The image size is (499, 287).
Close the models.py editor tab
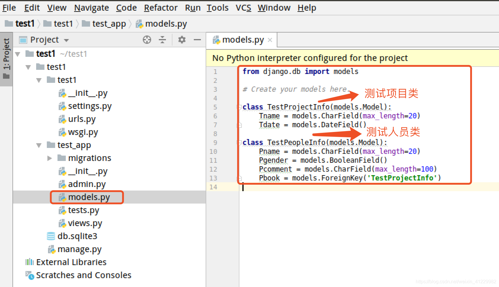pos(270,40)
